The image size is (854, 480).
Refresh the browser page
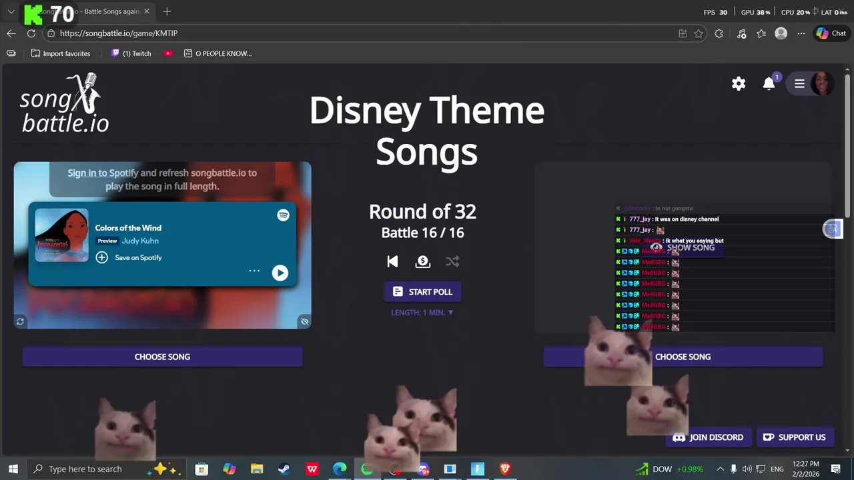pyautogui.click(x=31, y=33)
